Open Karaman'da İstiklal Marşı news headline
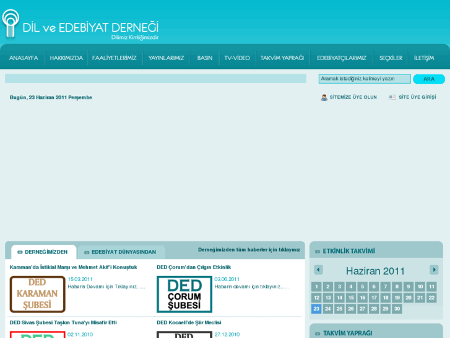Viewport: 450px width, 338px height. 73,267
